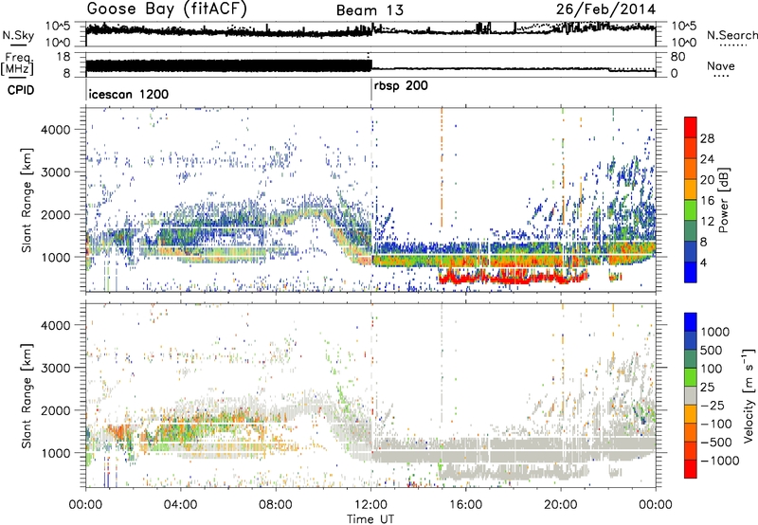Click the '18' tick on the Freq. axis
Image resolution: width=758 pixels, height=525 pixels.
[x=63, y=57]
